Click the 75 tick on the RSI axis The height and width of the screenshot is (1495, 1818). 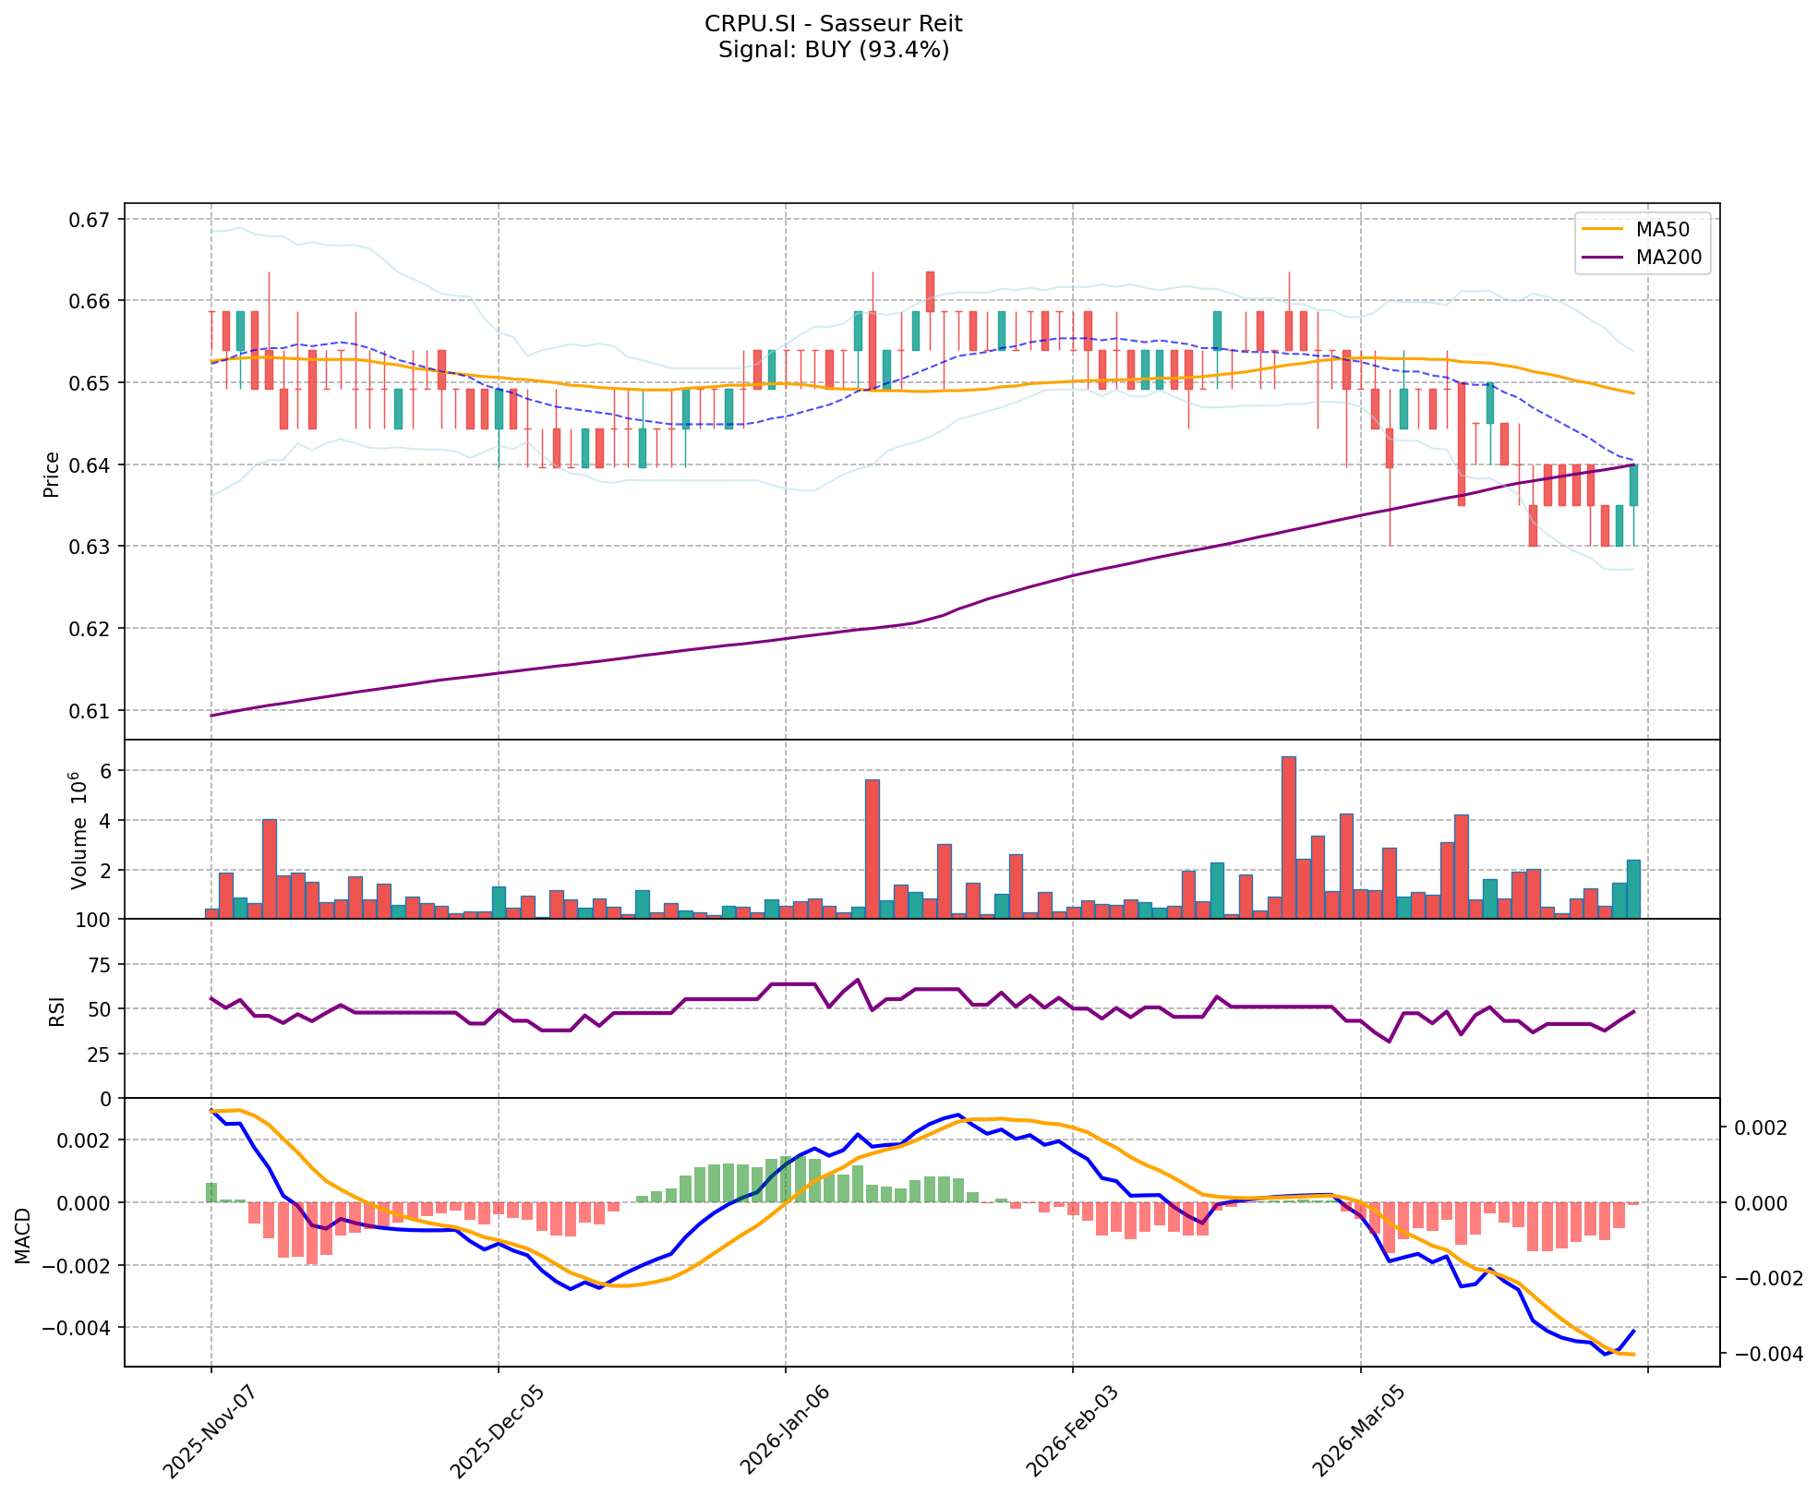tap(98, 965)
